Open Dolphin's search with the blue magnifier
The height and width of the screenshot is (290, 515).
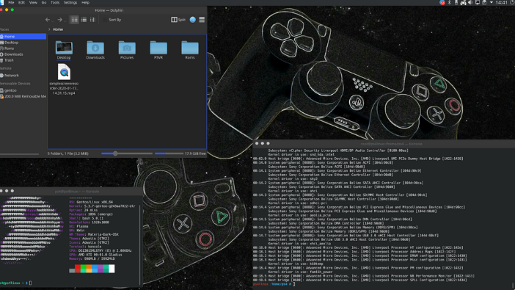(x=193, y=20)
